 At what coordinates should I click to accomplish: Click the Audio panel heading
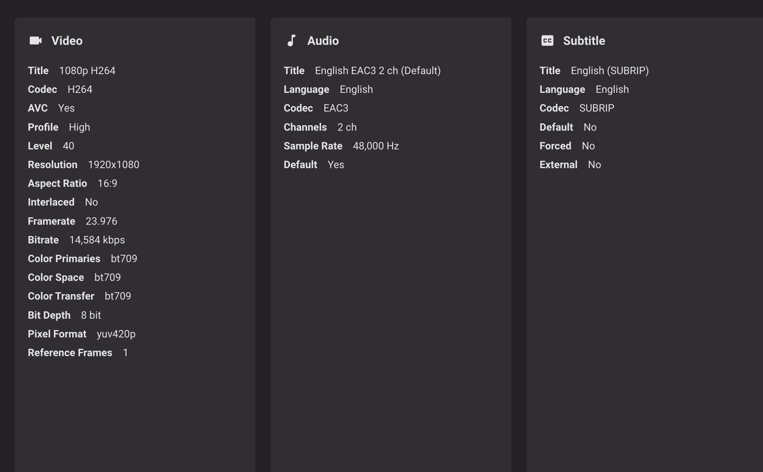(x=323, y=41)
